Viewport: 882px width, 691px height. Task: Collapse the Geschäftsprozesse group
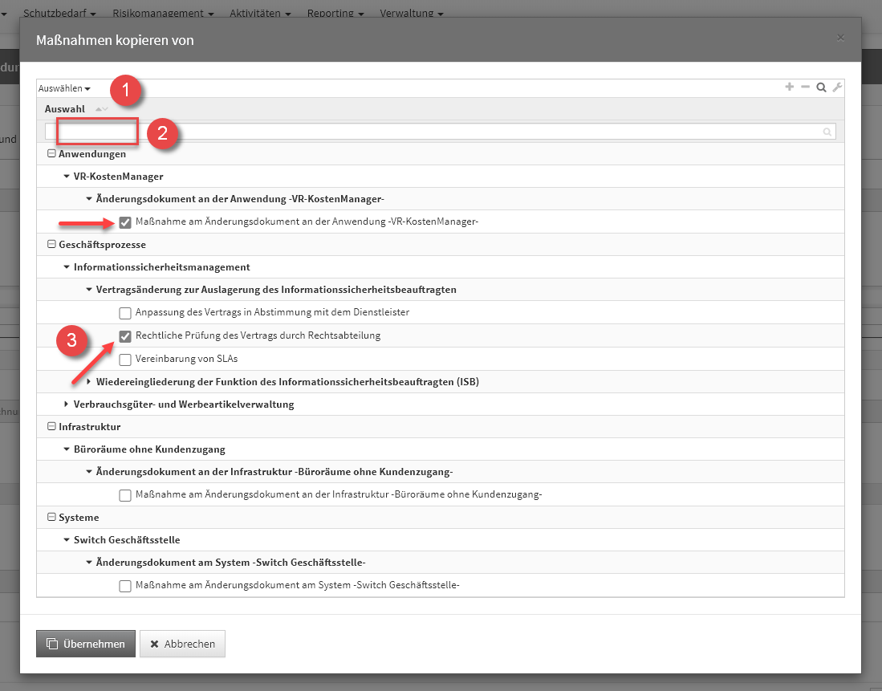pos(51,244)
